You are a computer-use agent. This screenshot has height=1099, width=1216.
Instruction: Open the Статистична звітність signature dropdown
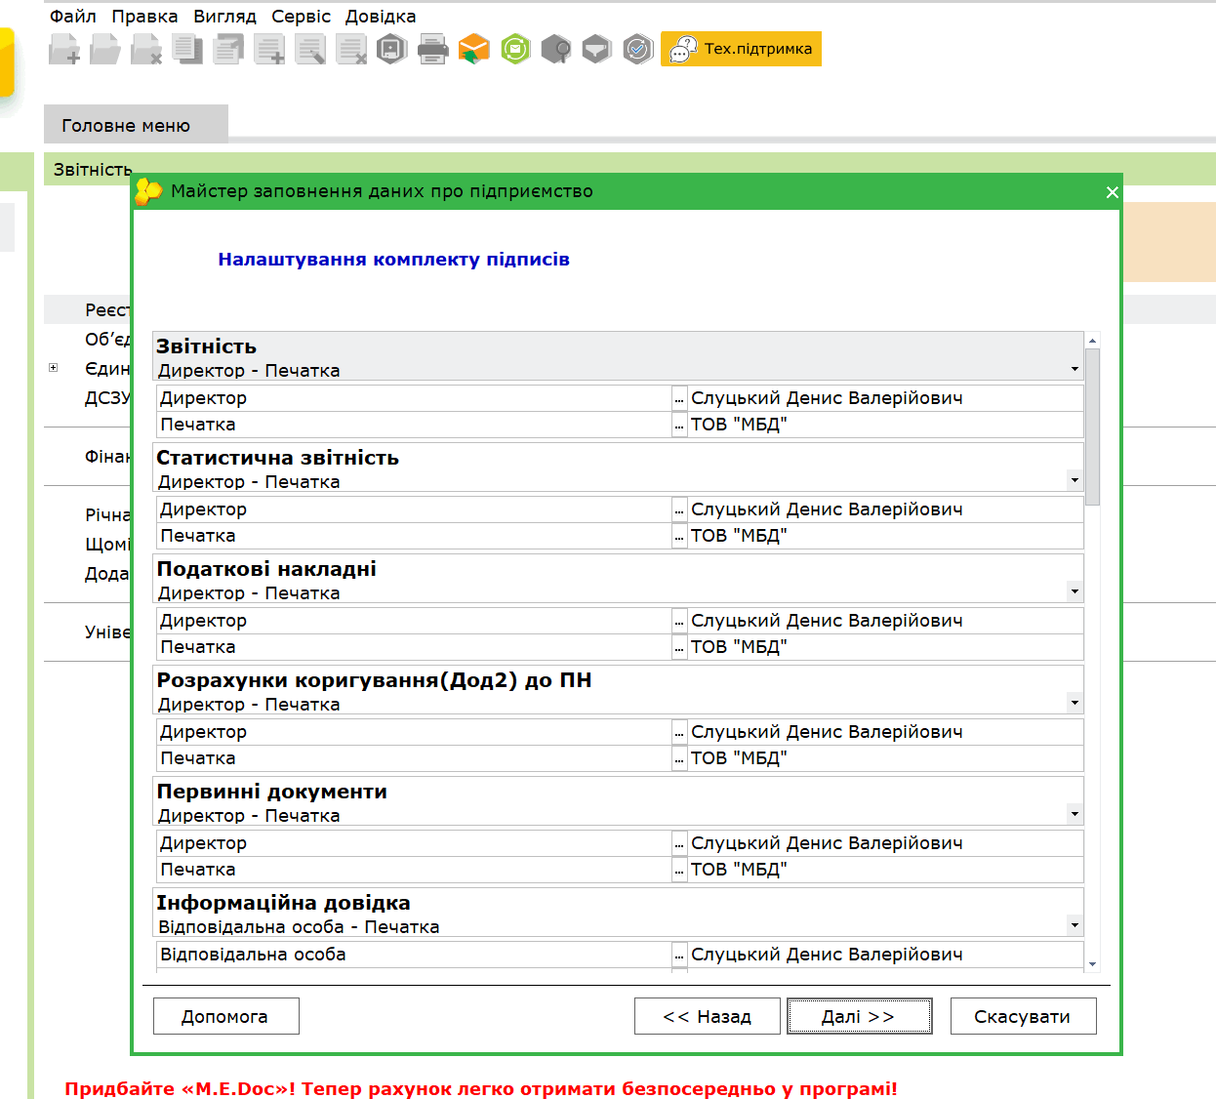1074,480
